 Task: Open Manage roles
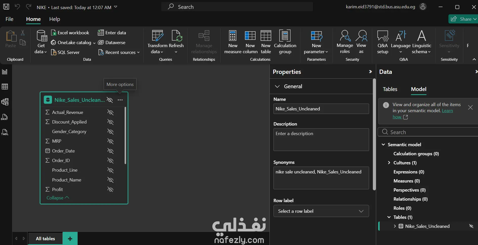[345, 42]
